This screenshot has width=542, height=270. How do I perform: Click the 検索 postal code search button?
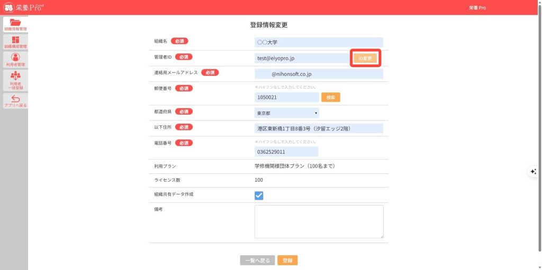click(330, 97)
